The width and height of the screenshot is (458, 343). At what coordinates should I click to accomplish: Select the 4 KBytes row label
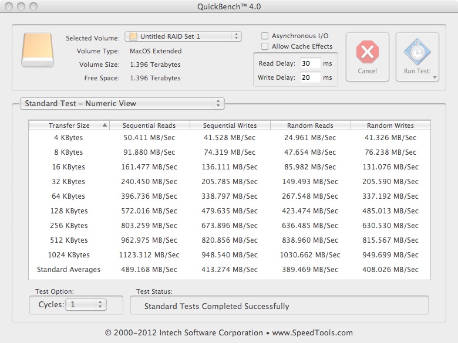coord(68,138)
